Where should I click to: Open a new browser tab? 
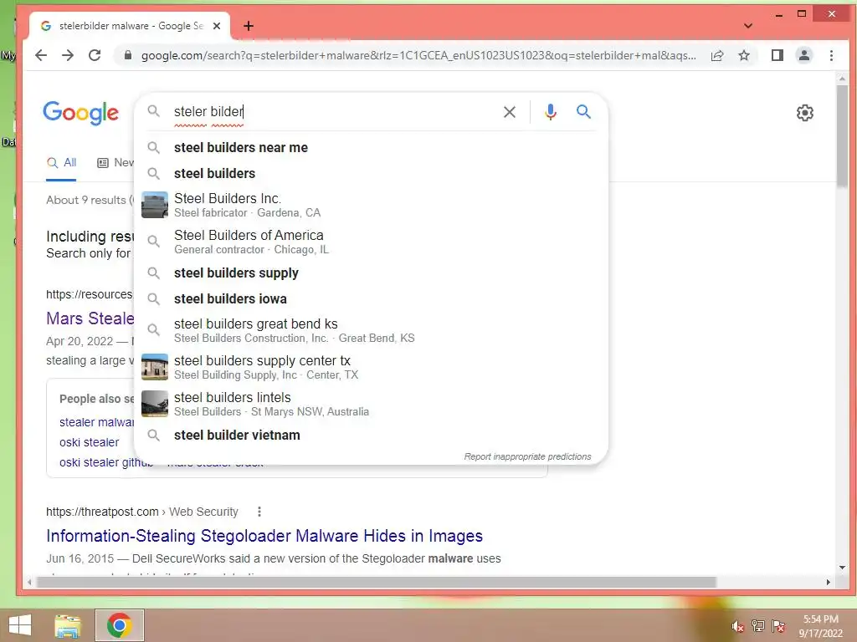pos(249,26)
